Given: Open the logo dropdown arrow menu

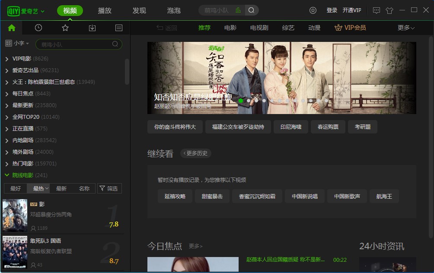Looking at the screenshot, I should [x=43, y=11].
